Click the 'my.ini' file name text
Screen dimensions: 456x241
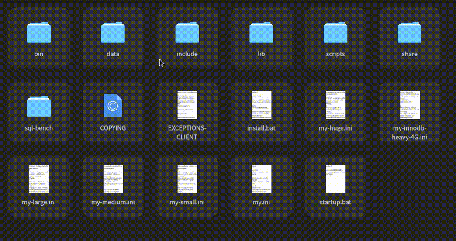pyautogui.click(x=261, y=202)
